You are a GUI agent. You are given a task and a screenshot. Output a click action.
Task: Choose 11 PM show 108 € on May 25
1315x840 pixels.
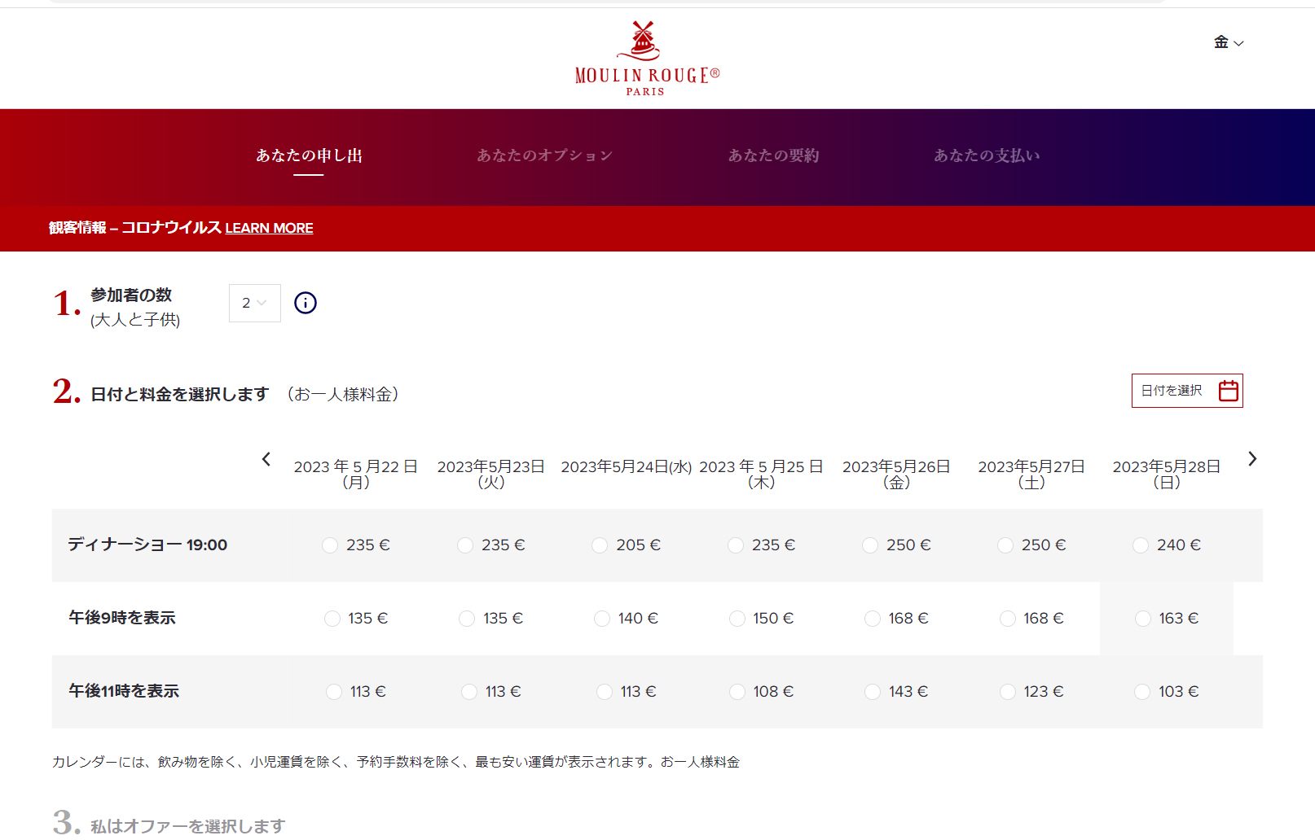pyautogui.click(x=737, y=692)
